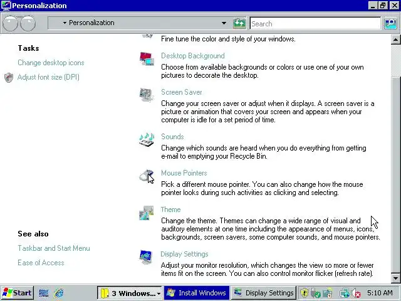Switch to Install Windows taskbar button
401x301 pixels.
pos(197,293)
